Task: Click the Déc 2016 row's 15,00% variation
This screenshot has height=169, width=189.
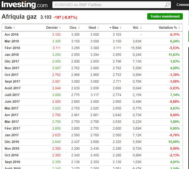Action: click(174, 142)
